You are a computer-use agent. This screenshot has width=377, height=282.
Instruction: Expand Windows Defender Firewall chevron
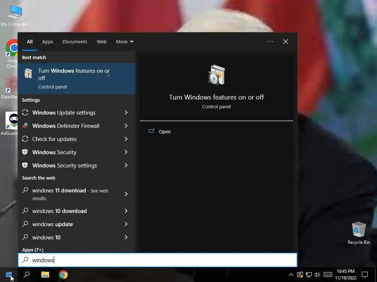[x=126, y=126]
